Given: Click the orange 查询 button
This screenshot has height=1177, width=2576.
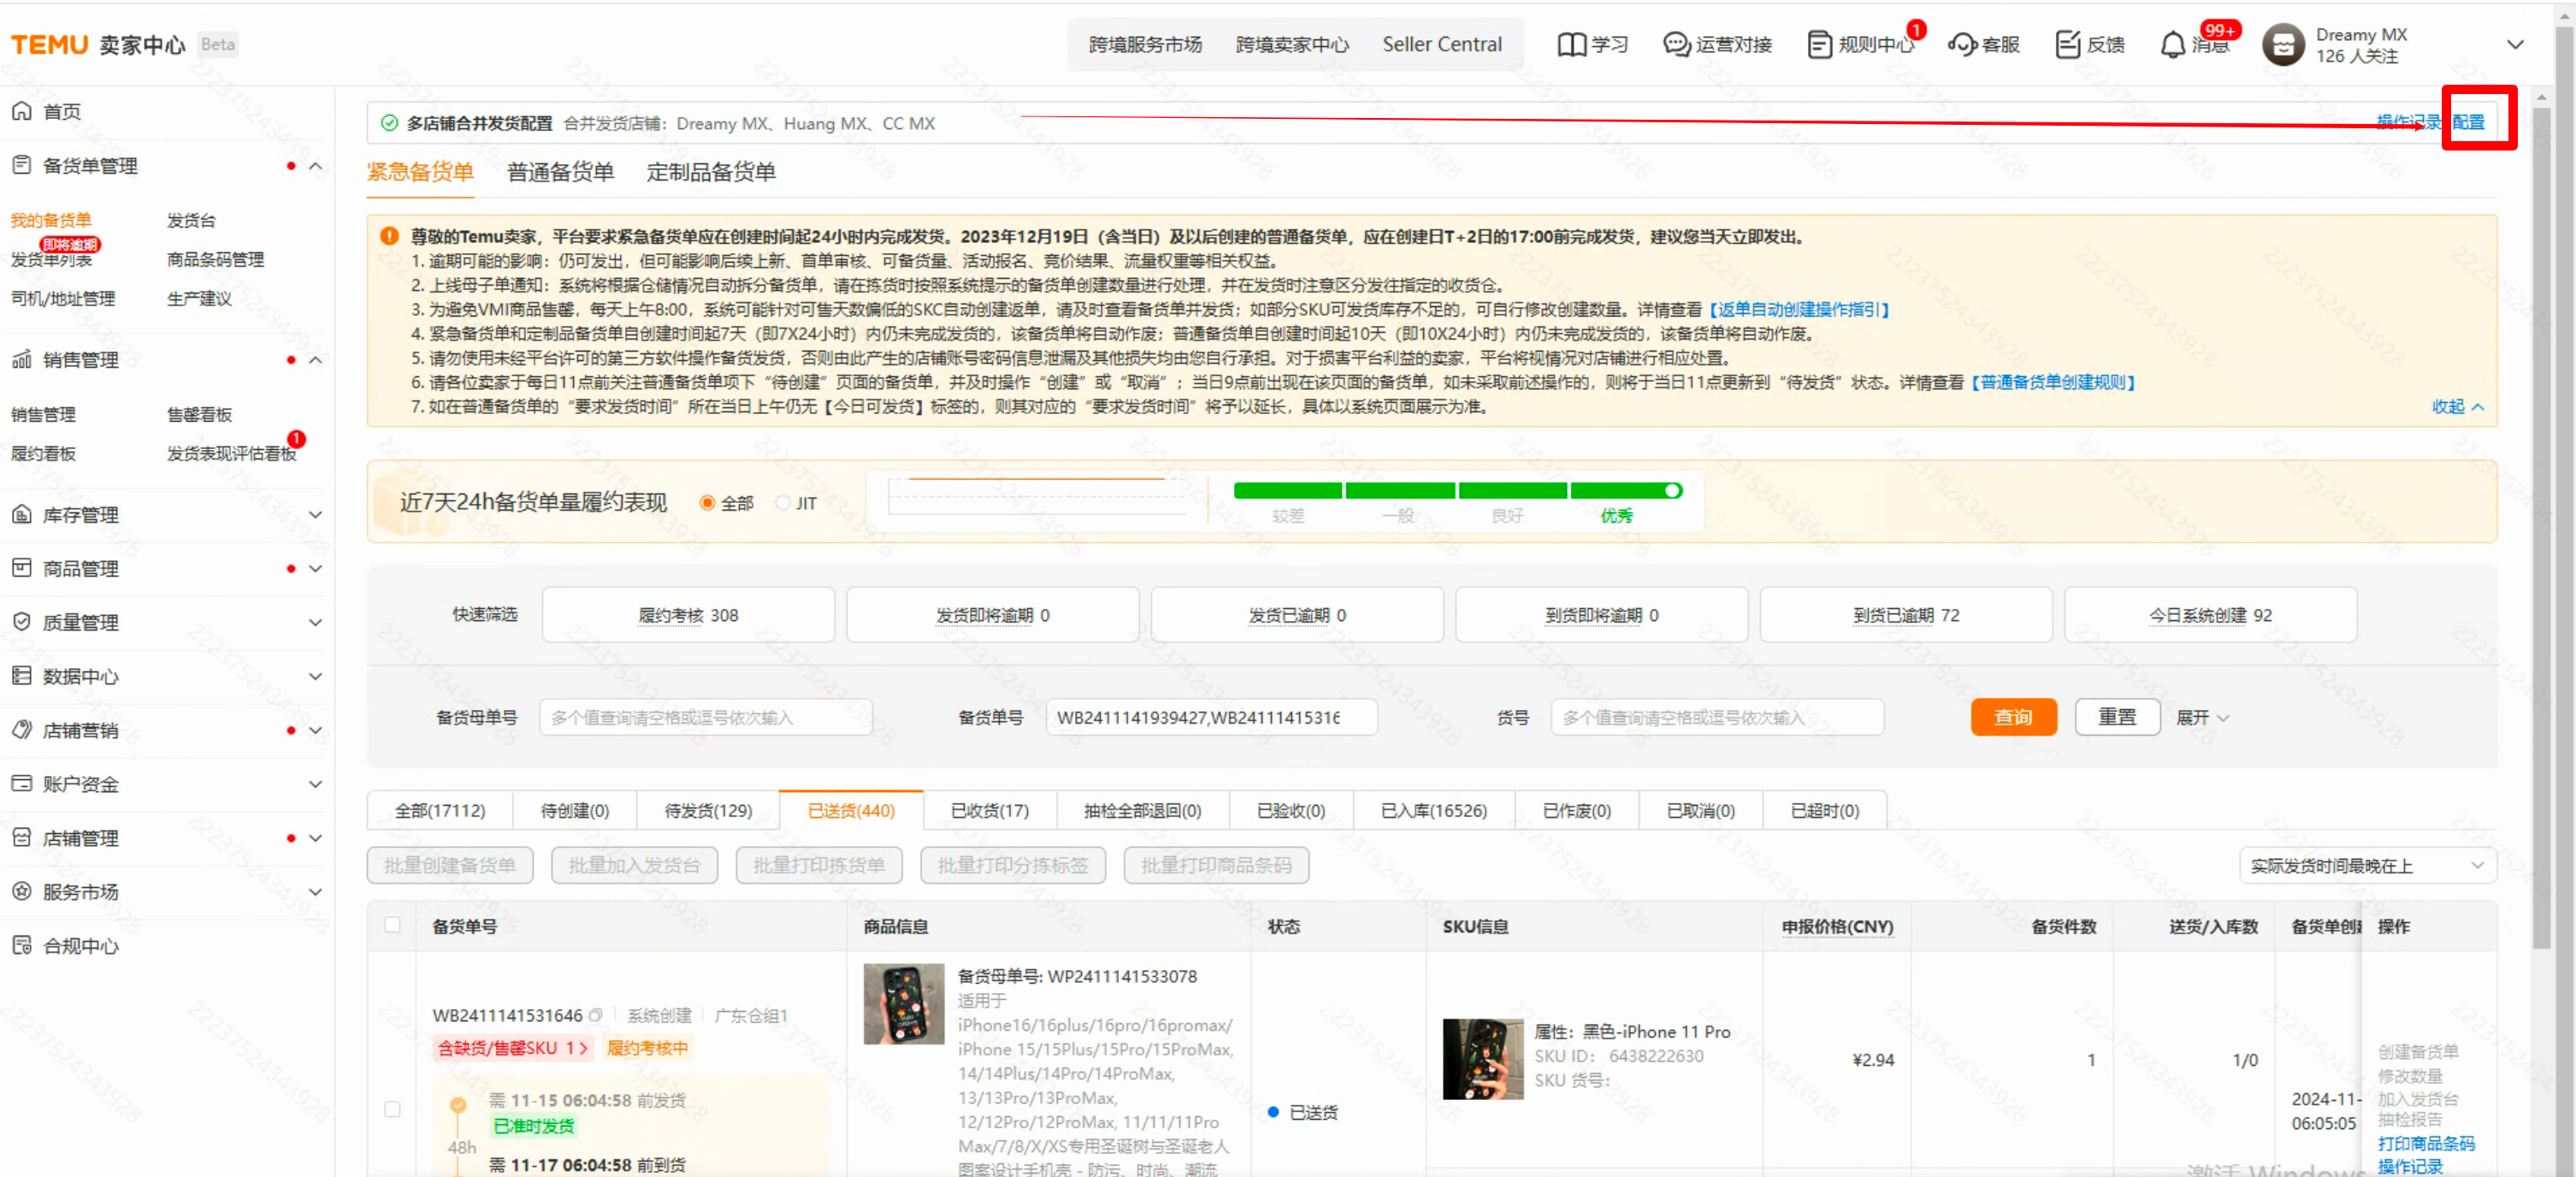Looking at the screenshot, I should [2012, 718].
